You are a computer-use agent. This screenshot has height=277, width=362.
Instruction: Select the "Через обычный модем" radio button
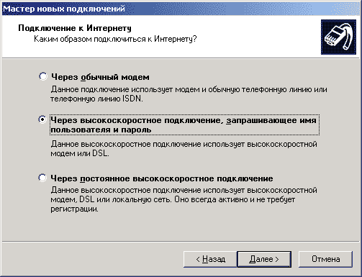[43, 76]
